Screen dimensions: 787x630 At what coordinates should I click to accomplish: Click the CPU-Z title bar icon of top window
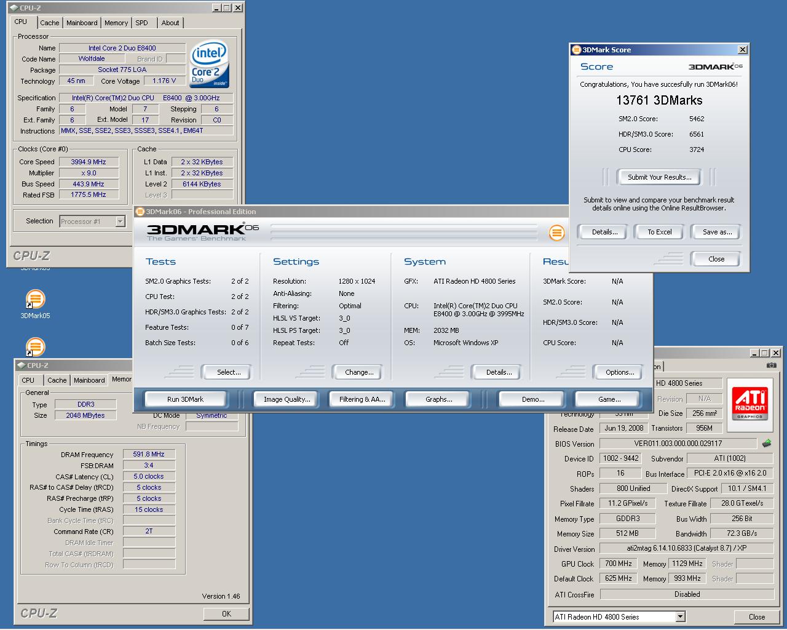[x=14, y=8]
